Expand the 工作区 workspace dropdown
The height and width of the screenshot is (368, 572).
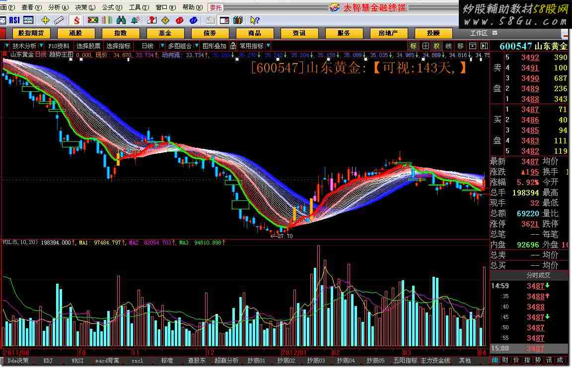(495, 33)
